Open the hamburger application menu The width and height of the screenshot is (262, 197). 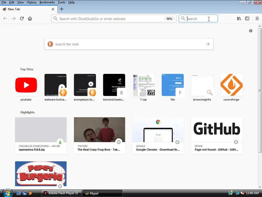tap(257, 18)
